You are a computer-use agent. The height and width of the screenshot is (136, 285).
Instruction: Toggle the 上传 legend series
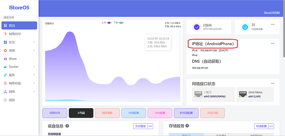106,23
